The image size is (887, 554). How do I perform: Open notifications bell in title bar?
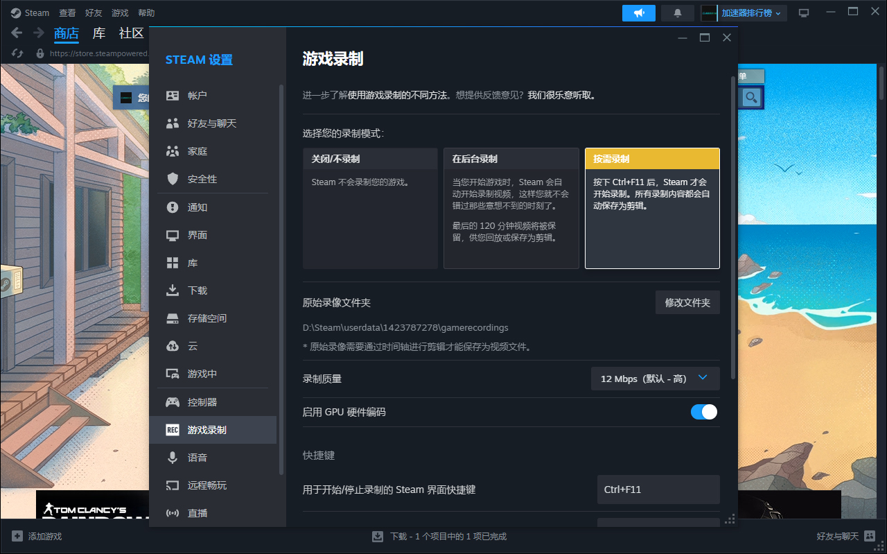click(678, 12)
